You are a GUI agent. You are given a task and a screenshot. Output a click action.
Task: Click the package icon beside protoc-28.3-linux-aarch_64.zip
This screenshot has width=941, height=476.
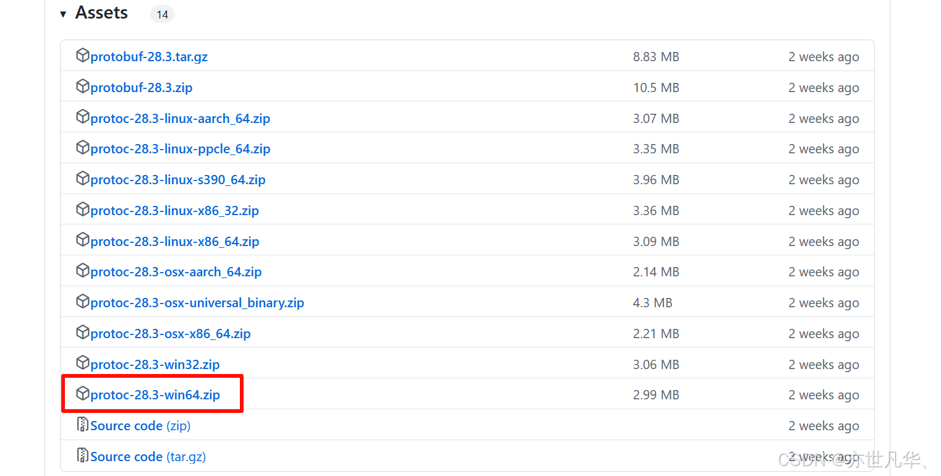tap(82, 117)
